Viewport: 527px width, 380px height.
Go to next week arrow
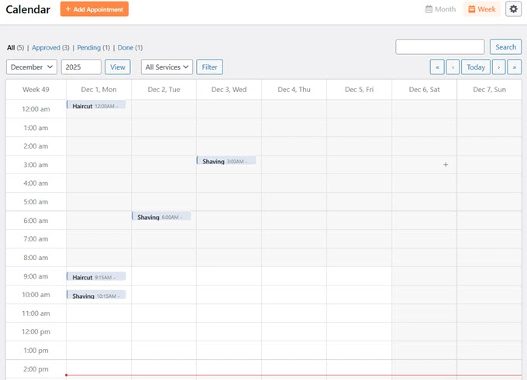(x=498, y=67)
